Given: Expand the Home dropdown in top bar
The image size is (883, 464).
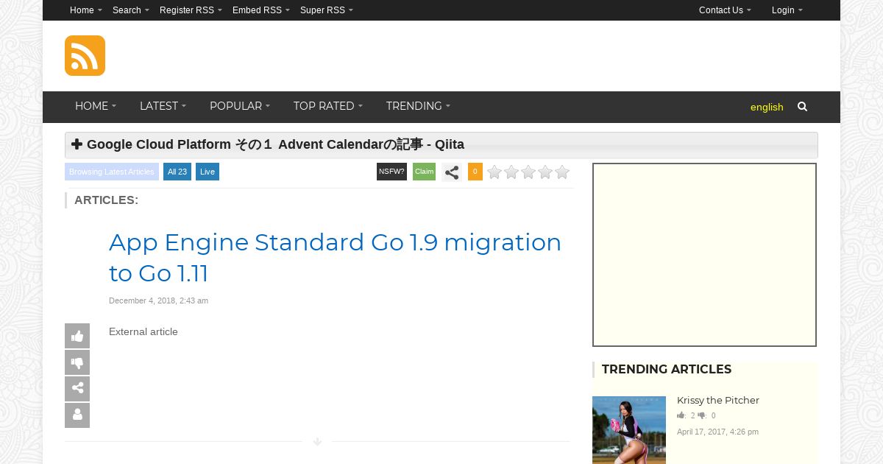Looking at the screenshot, I should click(x=86, y=10).
